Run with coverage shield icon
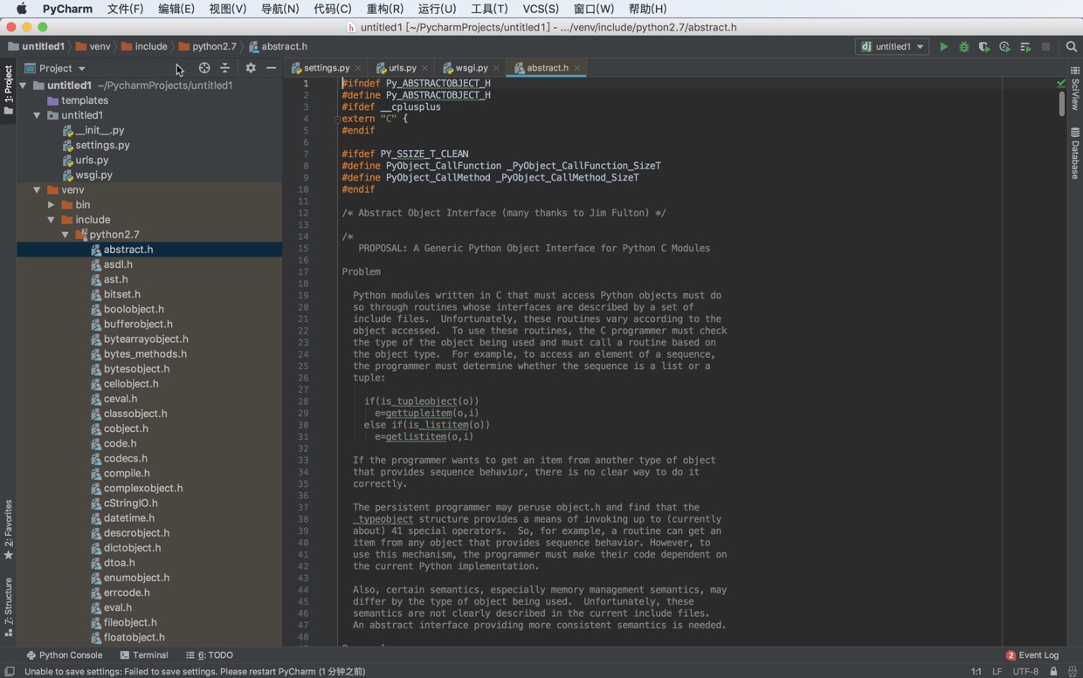 pos(984,47)
